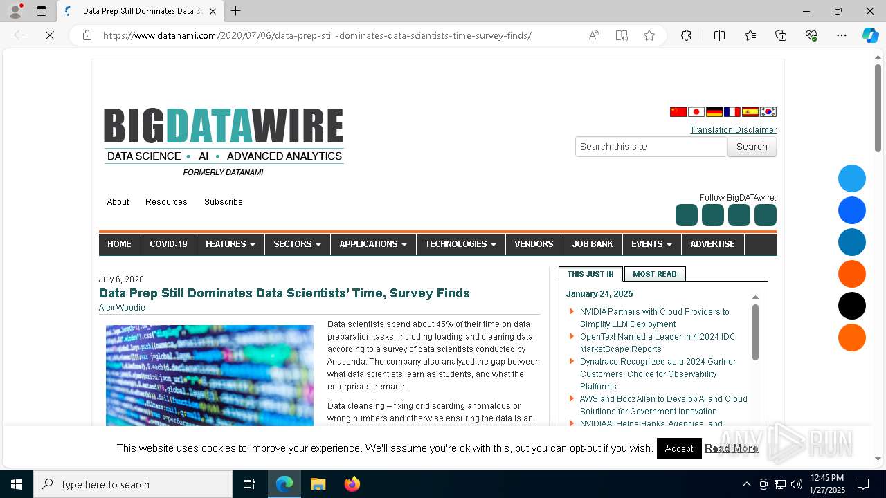Close the Data Prep Still Dominates tab
886x498 pixels.
click(213, 11)
